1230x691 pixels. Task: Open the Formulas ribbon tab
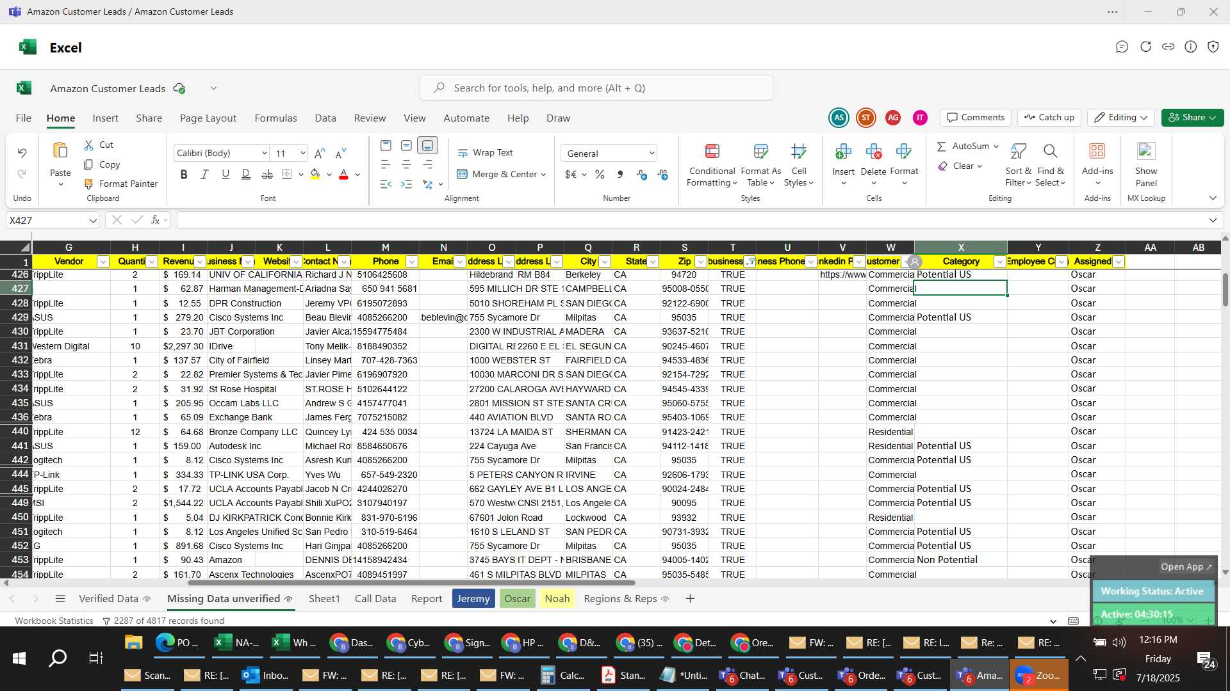point(275,118)
